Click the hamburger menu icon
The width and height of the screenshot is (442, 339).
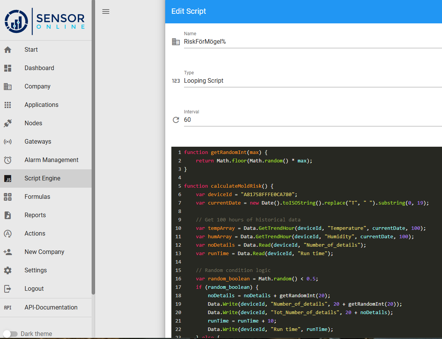[106, 11]
